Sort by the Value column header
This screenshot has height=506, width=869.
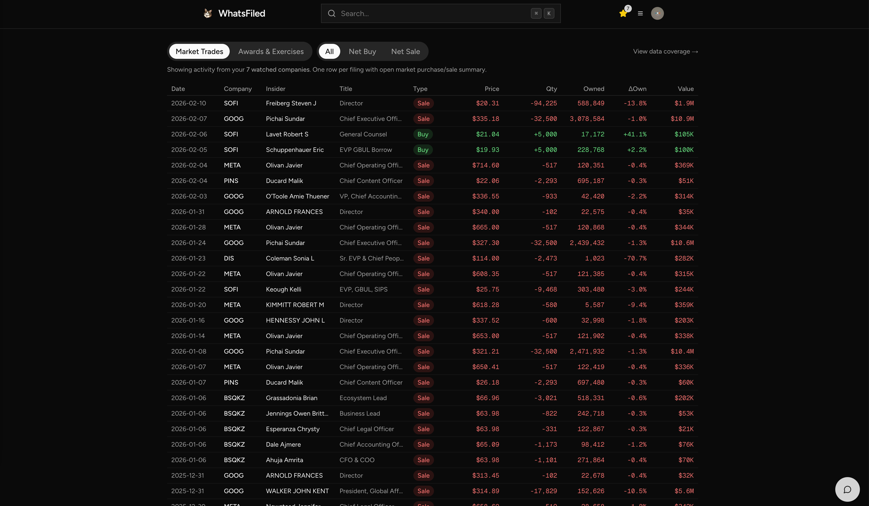pyautogui.click(x=685, y=89)
